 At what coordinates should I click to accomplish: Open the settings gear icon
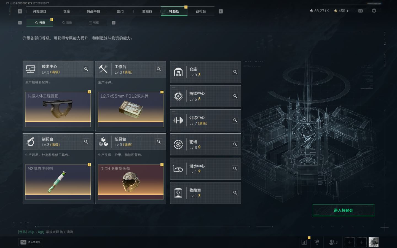tap(374, 11)
